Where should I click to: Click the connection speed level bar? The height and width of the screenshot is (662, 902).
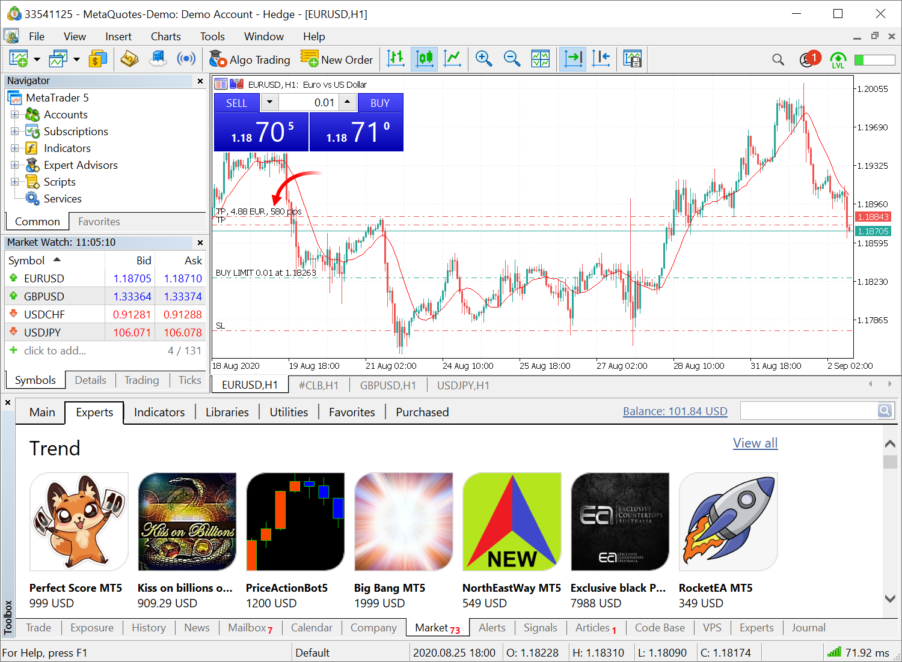point(874,59)
